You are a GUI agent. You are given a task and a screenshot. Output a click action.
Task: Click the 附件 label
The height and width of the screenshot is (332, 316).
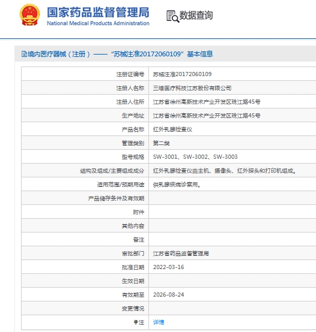coord(139,212)
